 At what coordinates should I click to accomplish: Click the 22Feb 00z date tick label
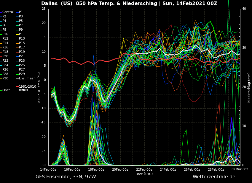(144, 169)
